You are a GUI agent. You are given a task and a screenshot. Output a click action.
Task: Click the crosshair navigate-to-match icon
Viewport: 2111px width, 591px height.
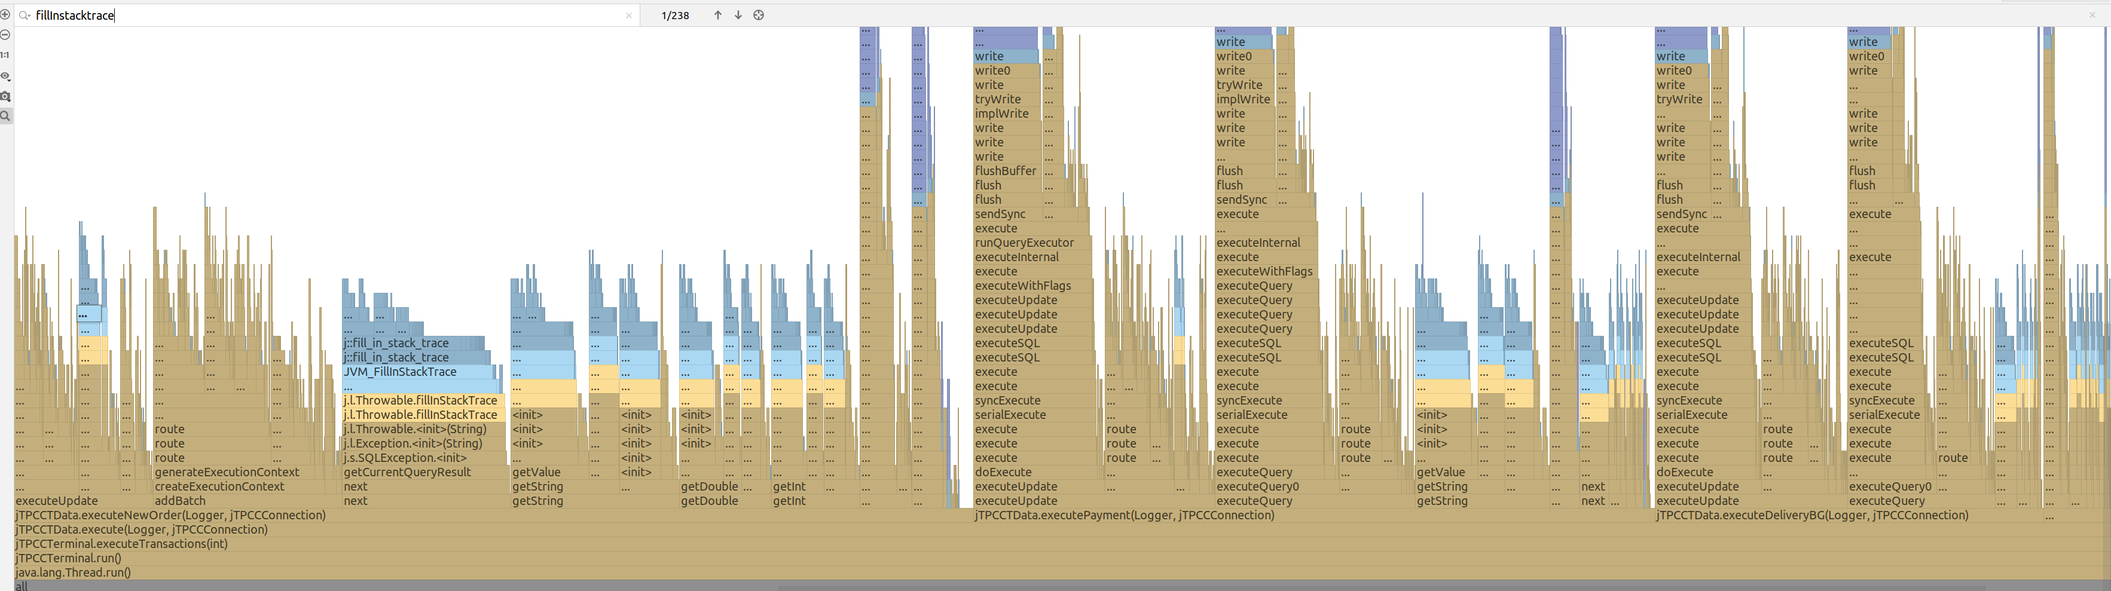[x=759, y=15]
